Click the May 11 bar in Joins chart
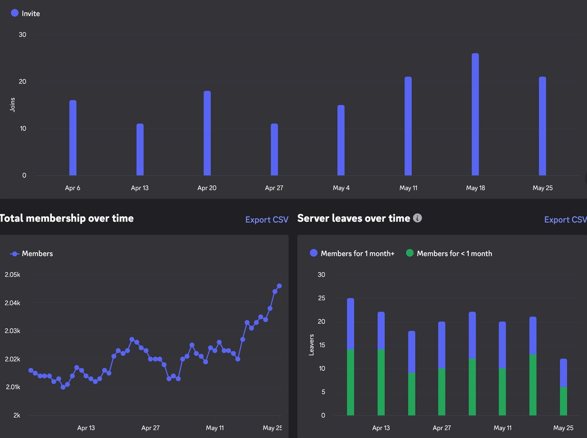This screenshot has height=438, width=587. coord(408,126)
